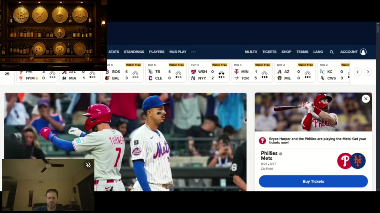Watch Free badge on MIN-TOR game
The image size is (380, 213).
[x=262, y=65]
